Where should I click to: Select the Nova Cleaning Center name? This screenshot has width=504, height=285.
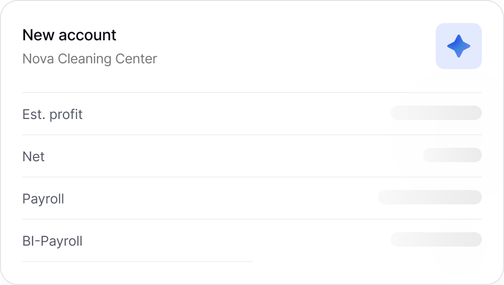point(89,59)
